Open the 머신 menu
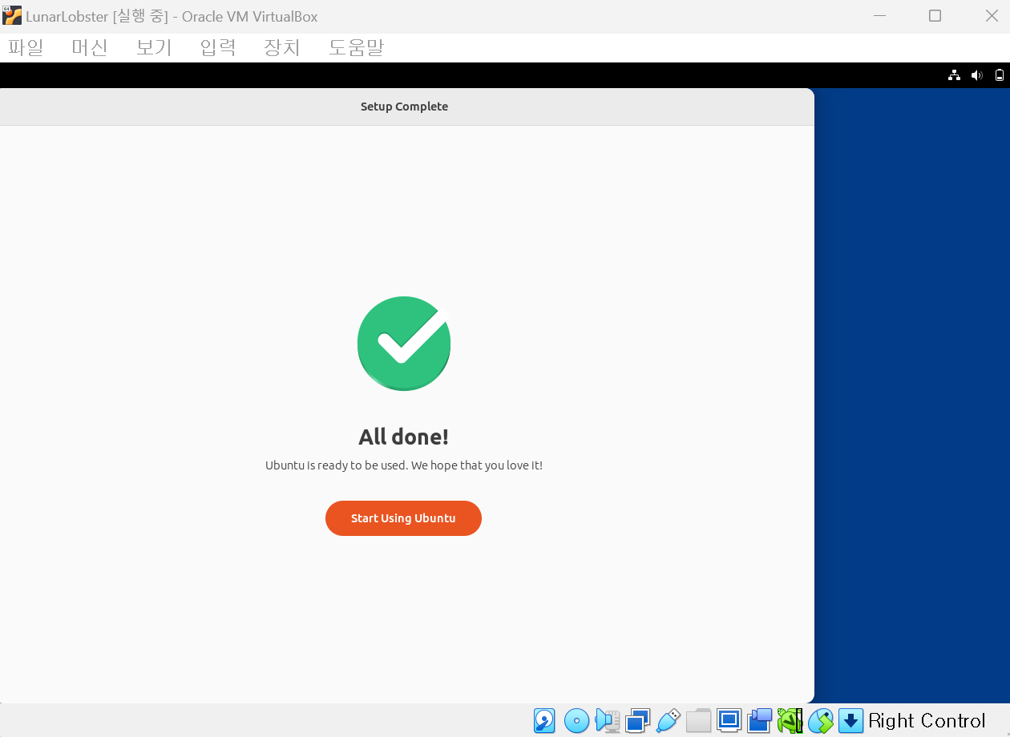 pyautogui.click(x=90, y=47)
